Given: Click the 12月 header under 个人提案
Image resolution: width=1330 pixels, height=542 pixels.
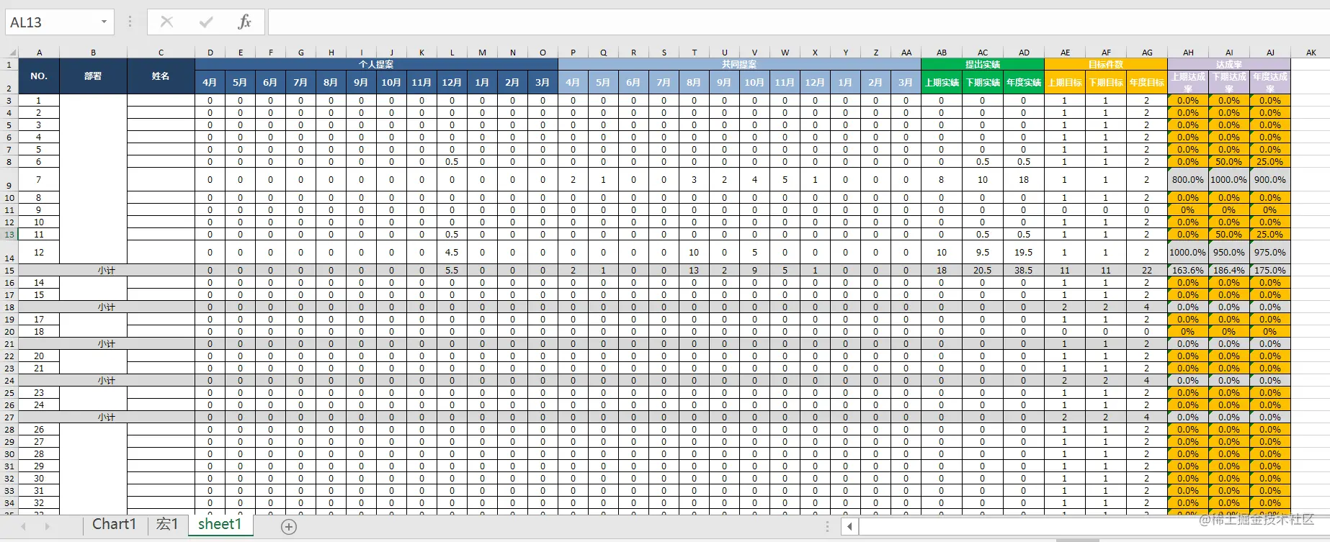Looking at the screenshot, I should click(452, 83).
